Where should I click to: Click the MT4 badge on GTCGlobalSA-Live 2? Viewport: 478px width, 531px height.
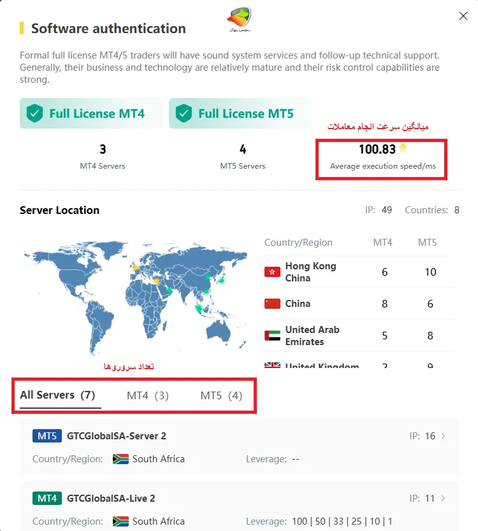coord(47,498)
